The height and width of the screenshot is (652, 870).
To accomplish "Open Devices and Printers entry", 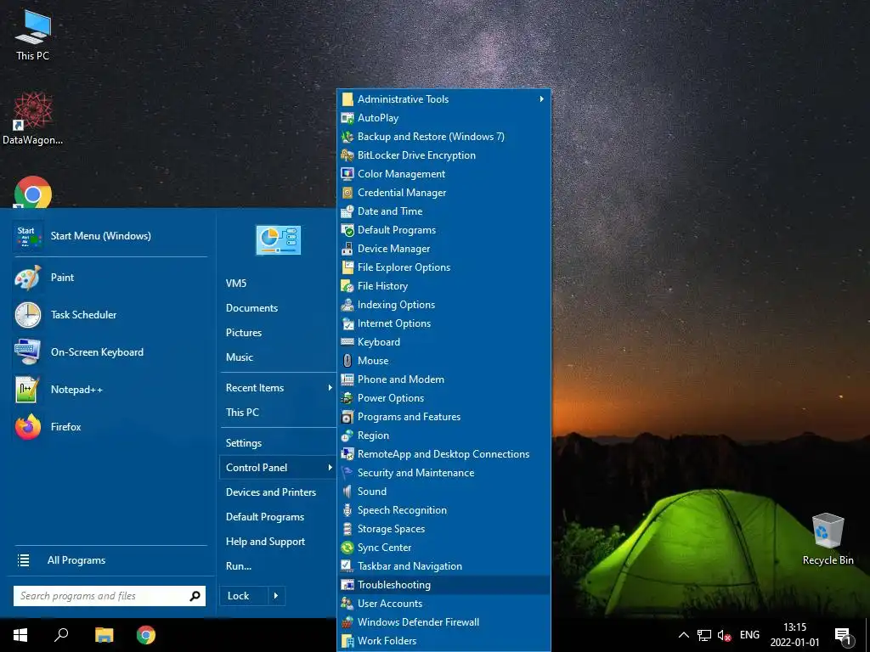I will click(278, 492).
